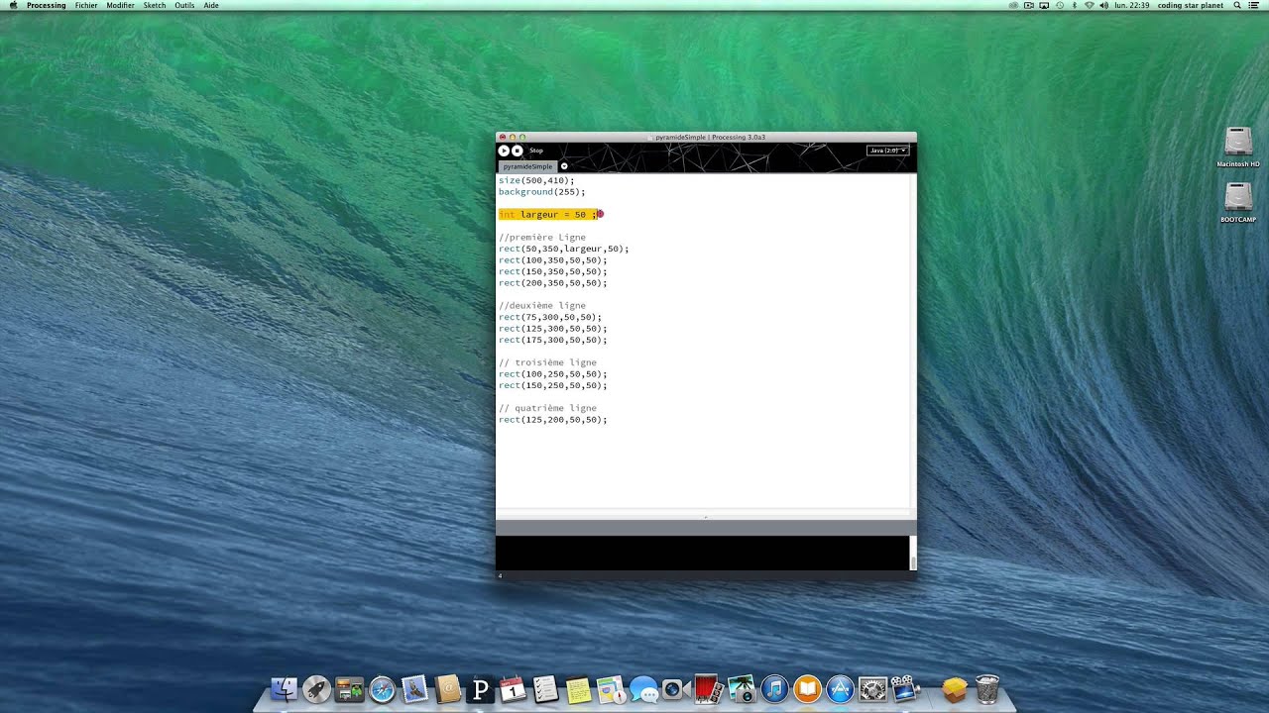1269x713 pixels.
Task: Open the Apple menu
Action: tap(13, 5)
